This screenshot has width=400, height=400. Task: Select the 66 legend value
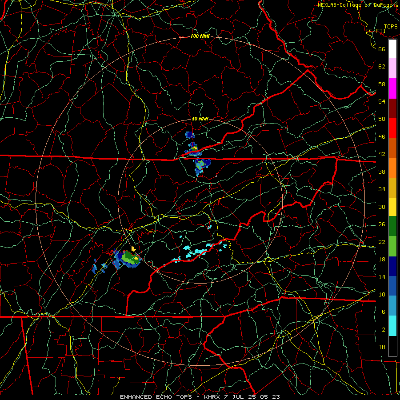(382, 49)
